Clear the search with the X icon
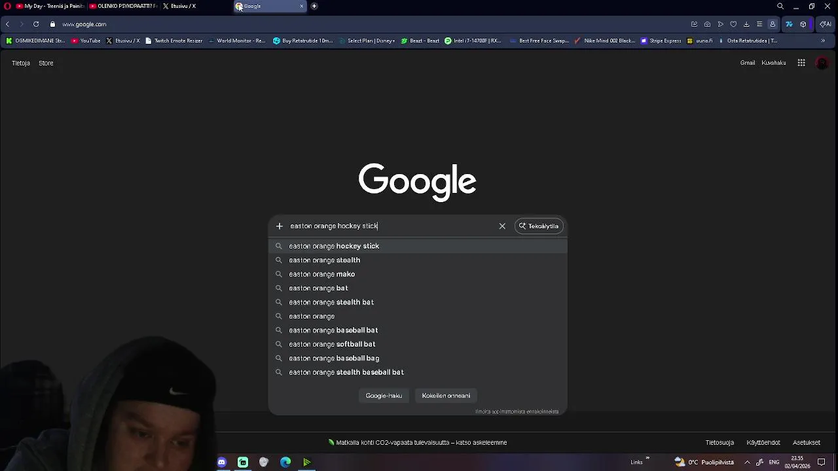The image size is (838, 471). click(x=502, y=226)
